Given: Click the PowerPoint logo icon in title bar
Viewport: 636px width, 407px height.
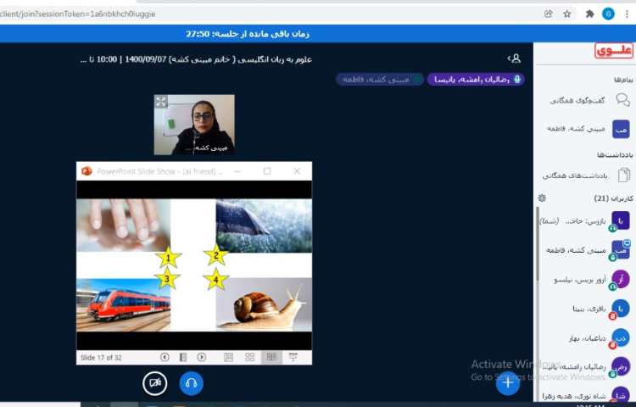Looking at the screenshot, I should [86, 171].
